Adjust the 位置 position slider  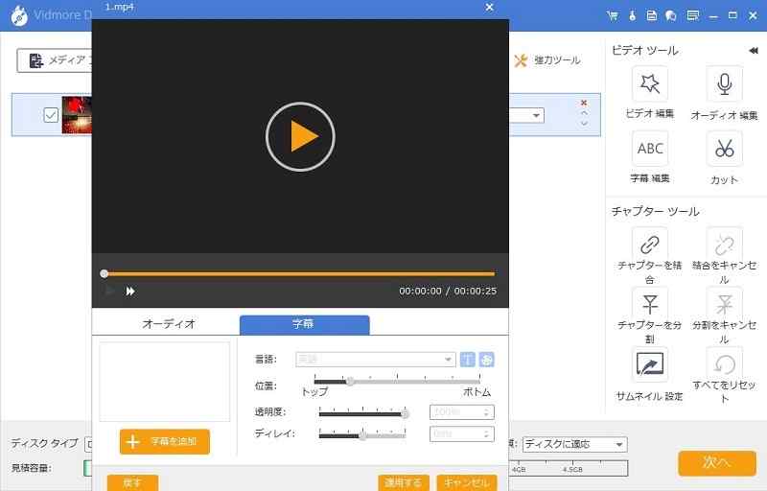coord(397,381)
